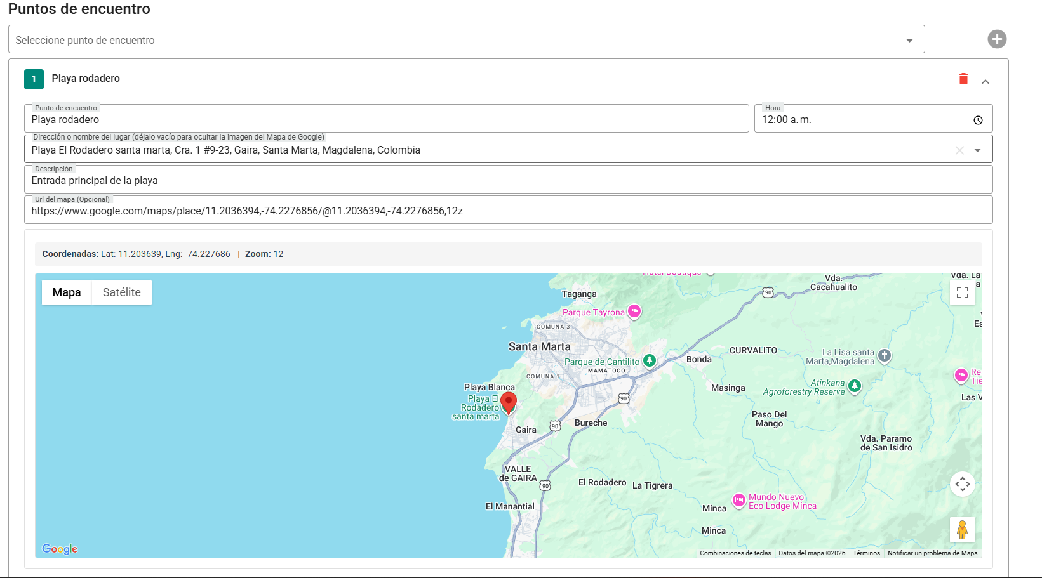1042x578 pixels.
Task: Clear the address field with X icon
Action: click(x=959, y=150)
